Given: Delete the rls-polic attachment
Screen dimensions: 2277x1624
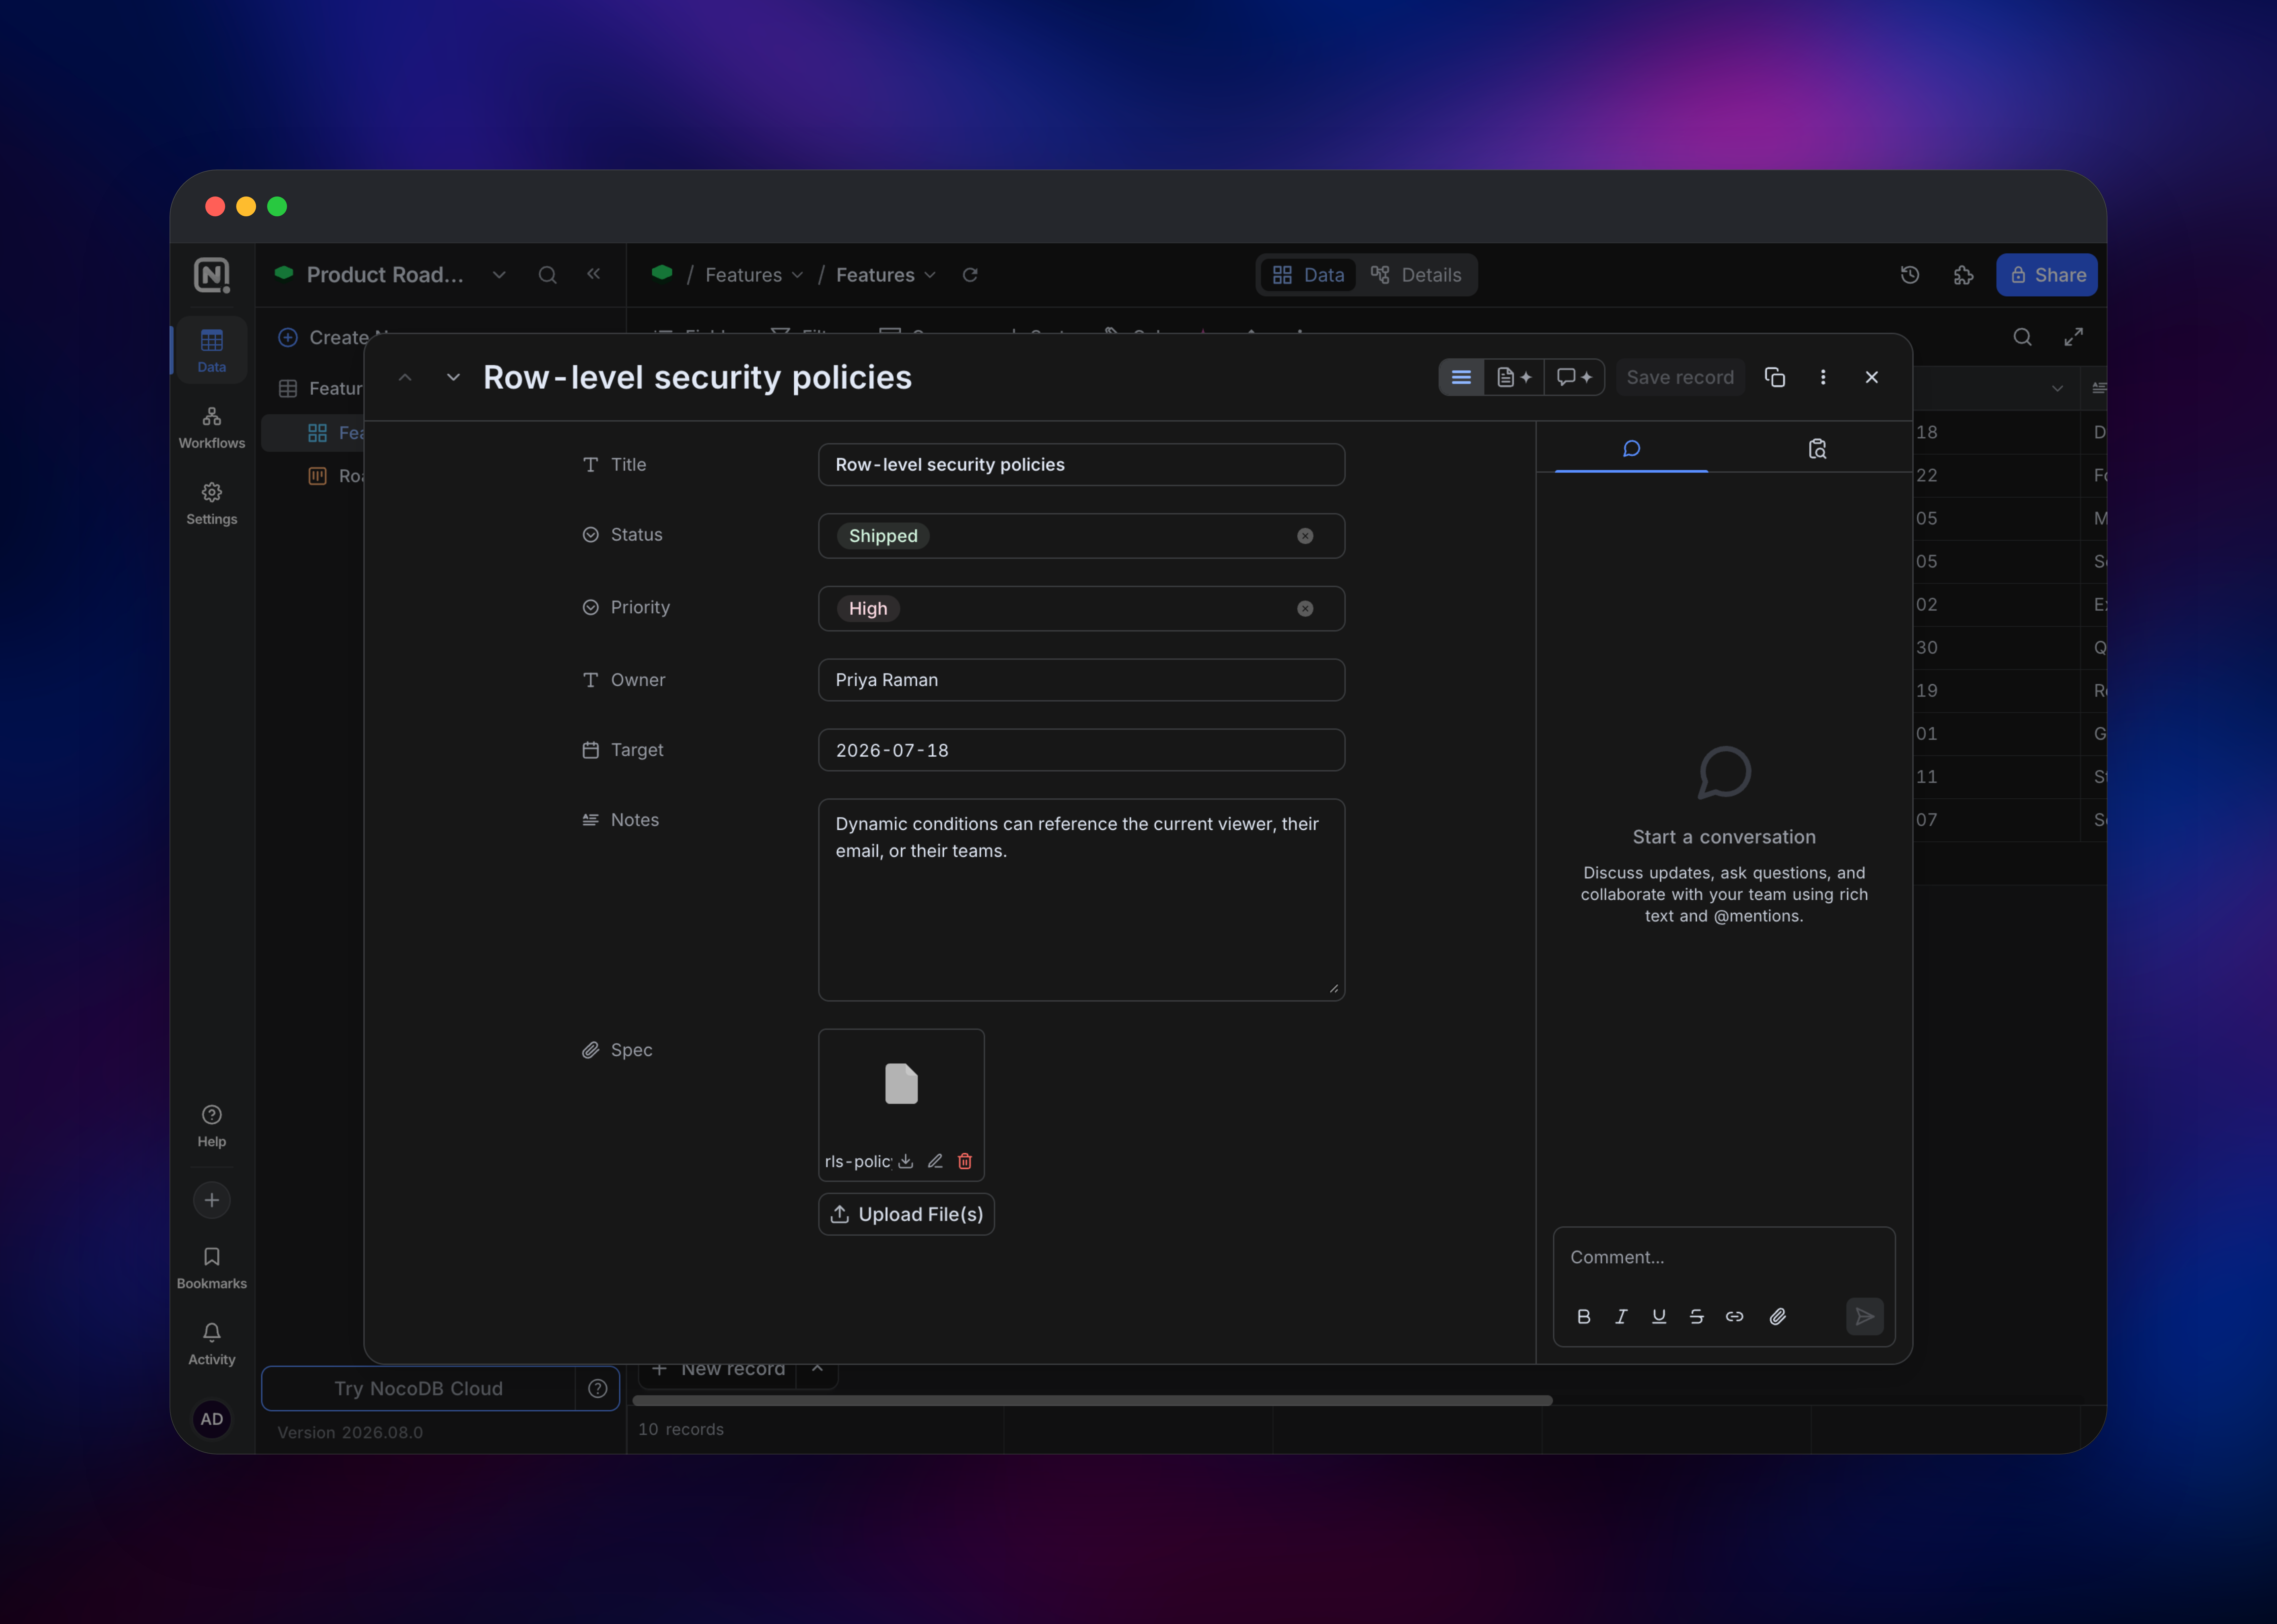Looking at the screenshot, I should 965,1161.
